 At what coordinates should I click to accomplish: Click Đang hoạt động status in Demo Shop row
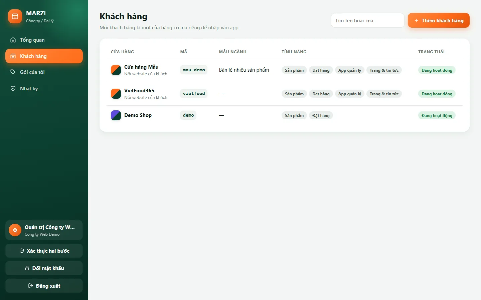[437, 115]
